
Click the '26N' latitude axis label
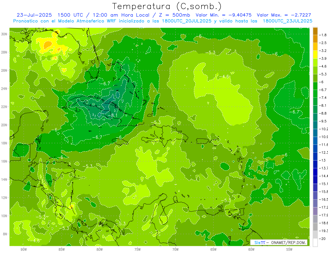tap(4, 70)
